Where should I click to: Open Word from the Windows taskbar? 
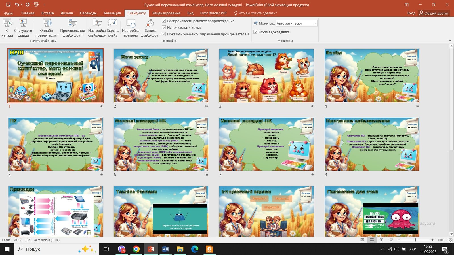tap(165, 249)
